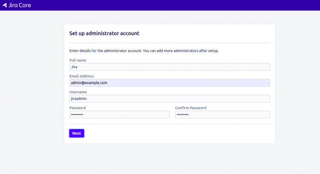Click the 'Jira Core' header text
Screen dimensions: 320x174
click(20, 6)
